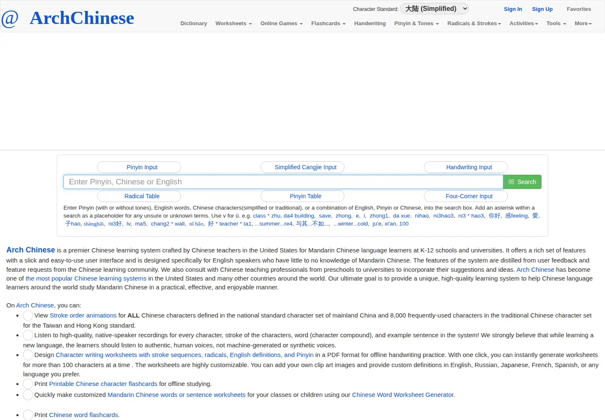Viewport: 605px width, 420px height.
Task: Open the Tools menu
Action: tap(556, 24)
